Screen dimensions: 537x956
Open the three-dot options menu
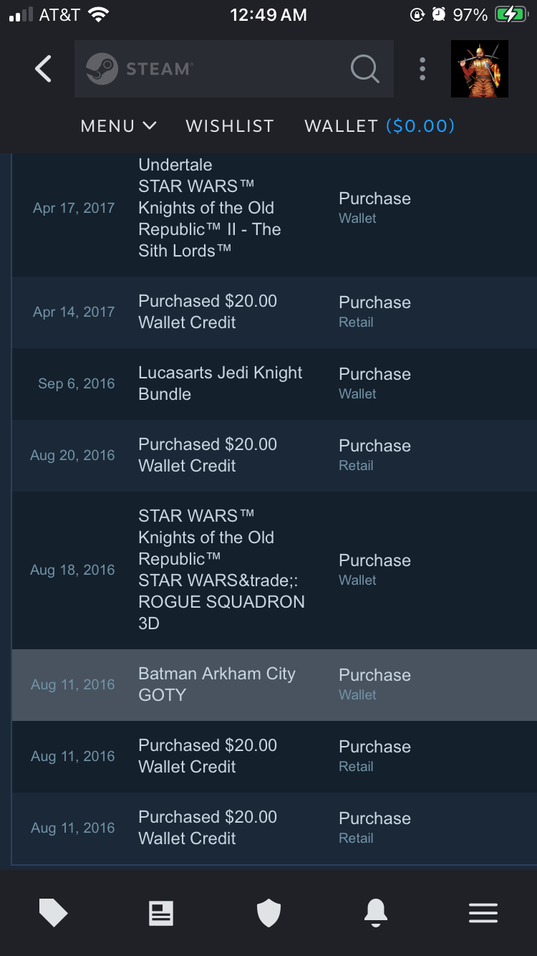point(422,69)
